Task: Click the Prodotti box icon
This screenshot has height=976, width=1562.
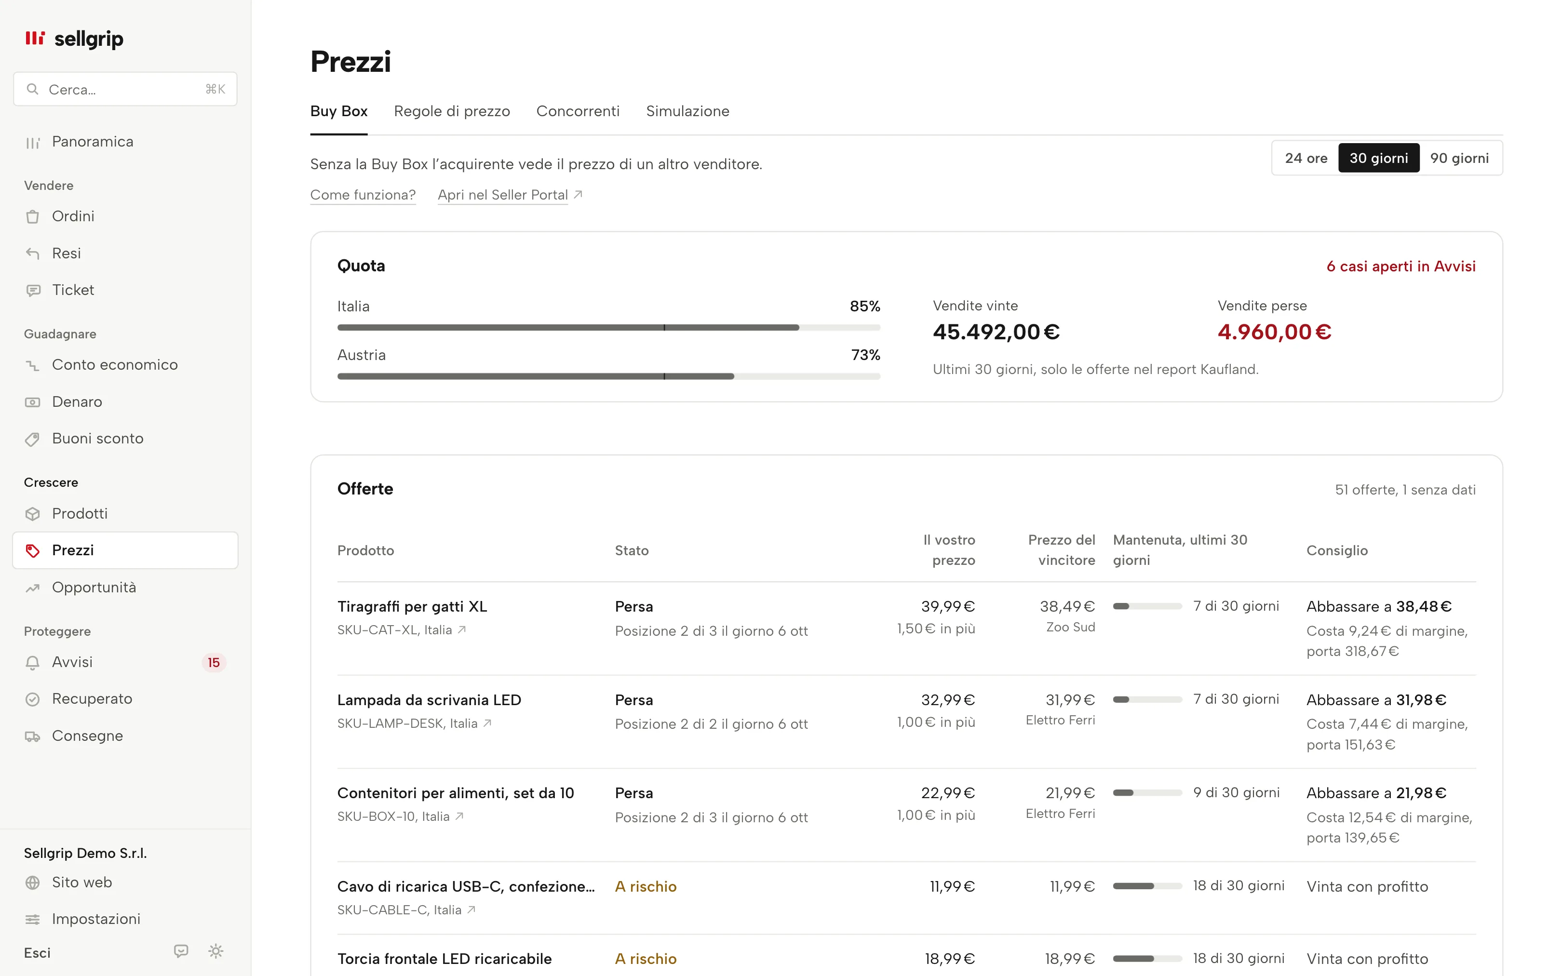Action: coord(32,514)
